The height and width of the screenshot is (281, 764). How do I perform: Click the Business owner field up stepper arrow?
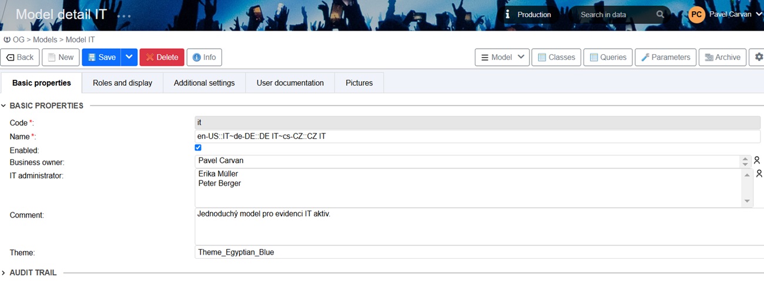(745, 158)
